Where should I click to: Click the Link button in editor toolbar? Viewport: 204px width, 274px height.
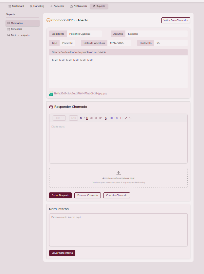(x=73, y=118)
